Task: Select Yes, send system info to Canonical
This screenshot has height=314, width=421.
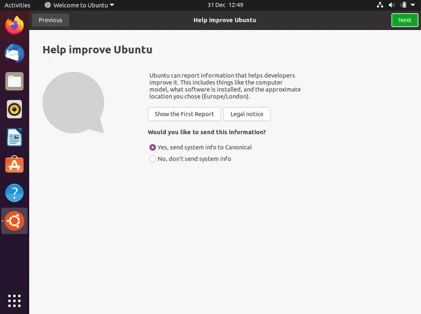Action: point(200,147)
